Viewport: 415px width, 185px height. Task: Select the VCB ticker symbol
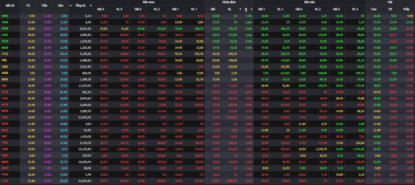(5, 92)
